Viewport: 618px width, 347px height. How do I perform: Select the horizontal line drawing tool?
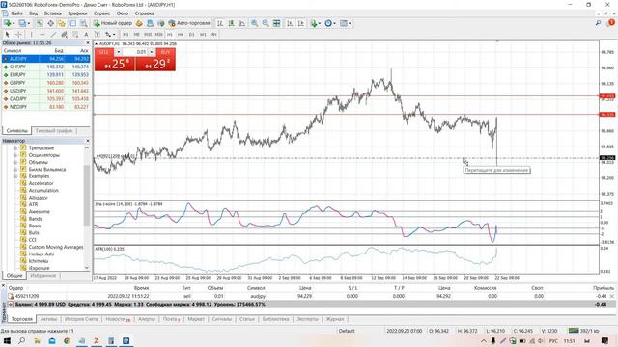(x=42, y=35)
